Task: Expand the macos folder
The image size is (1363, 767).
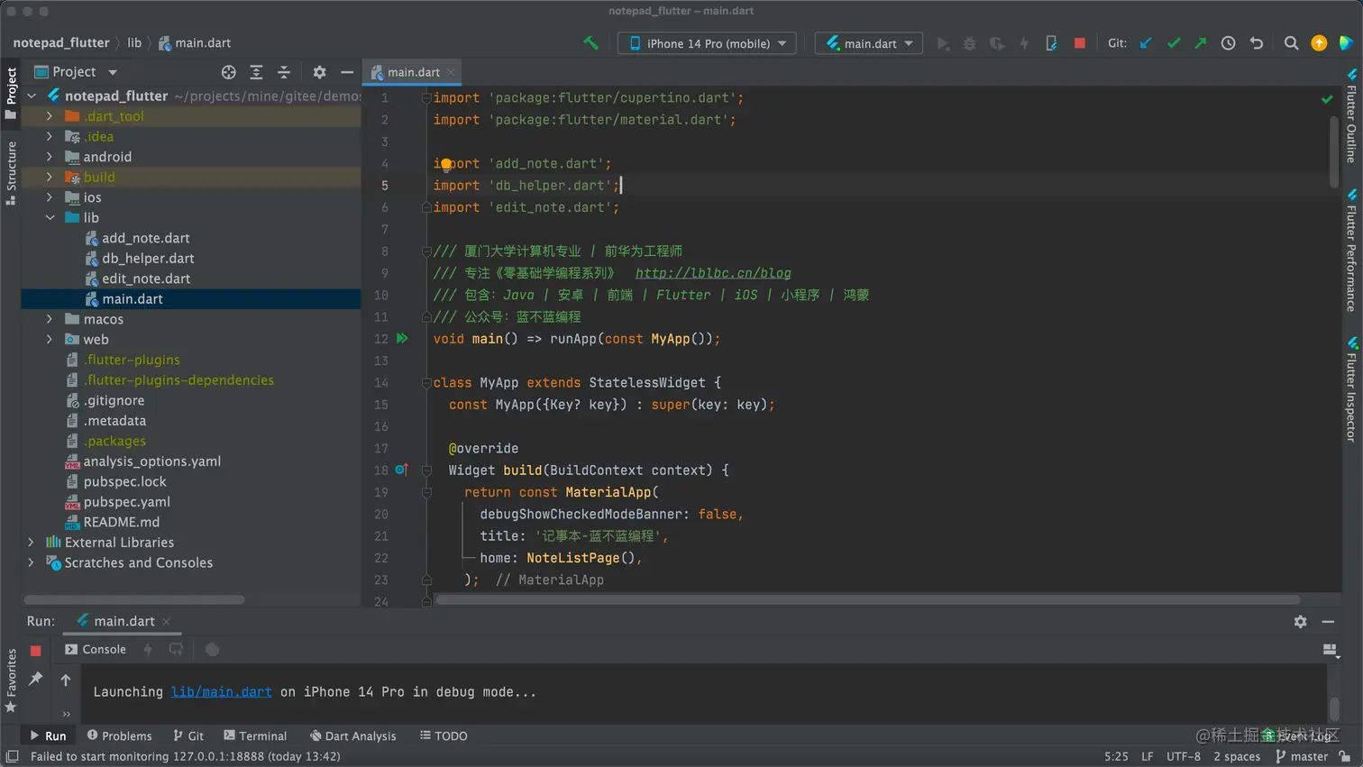Action: [x=50, y=319]
